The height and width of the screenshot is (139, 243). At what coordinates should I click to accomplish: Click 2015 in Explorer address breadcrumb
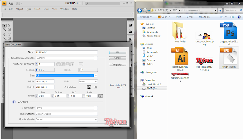pos(175,10)
